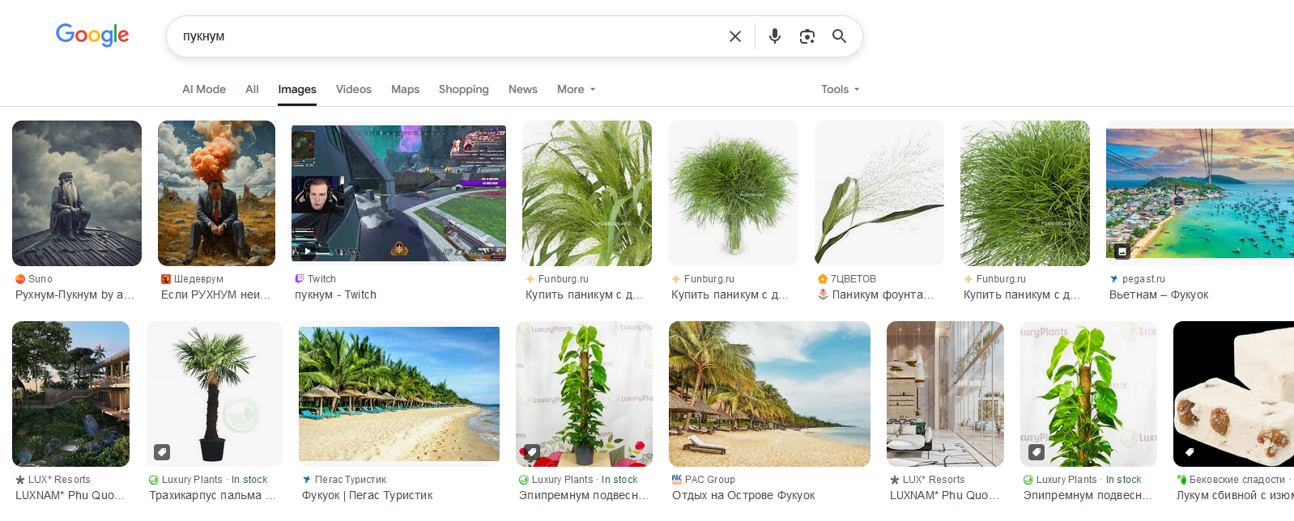The image size is (1294, 521).
Task: Click the Шедеврум source name
Action: (x=198, y=279)
